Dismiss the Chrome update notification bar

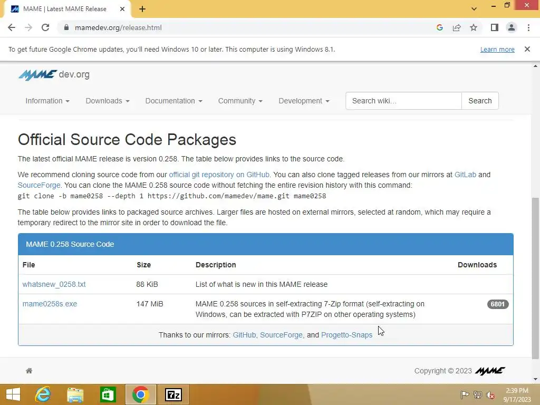527,49
